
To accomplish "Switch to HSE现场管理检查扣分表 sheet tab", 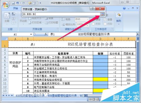I will [x=30, y=95].
